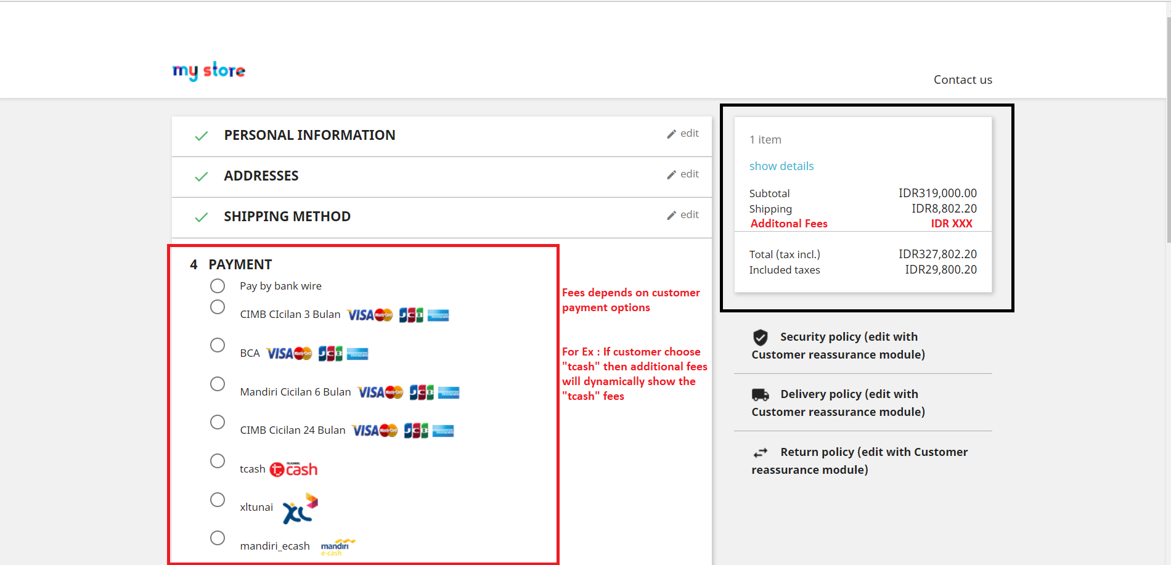
Task: Click the my store logo
Action: [209, 71]
